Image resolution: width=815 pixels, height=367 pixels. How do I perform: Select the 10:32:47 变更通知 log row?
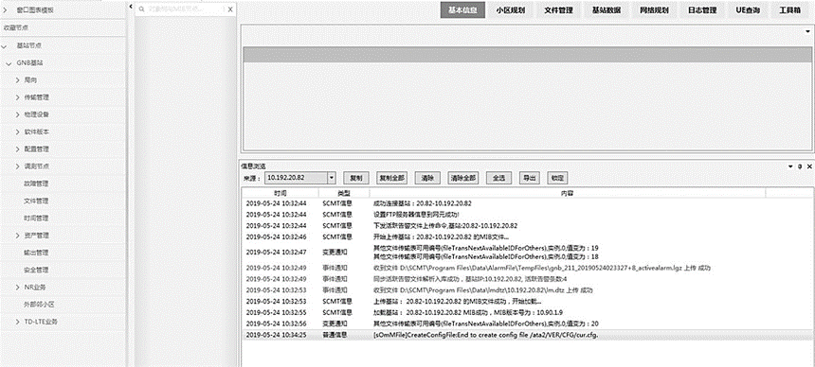pyautogui.click(x=527, y=253)
